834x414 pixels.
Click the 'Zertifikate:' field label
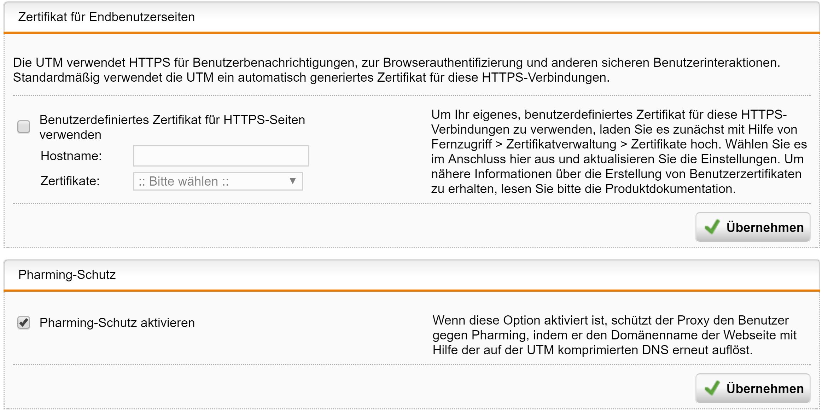point(70,181)
